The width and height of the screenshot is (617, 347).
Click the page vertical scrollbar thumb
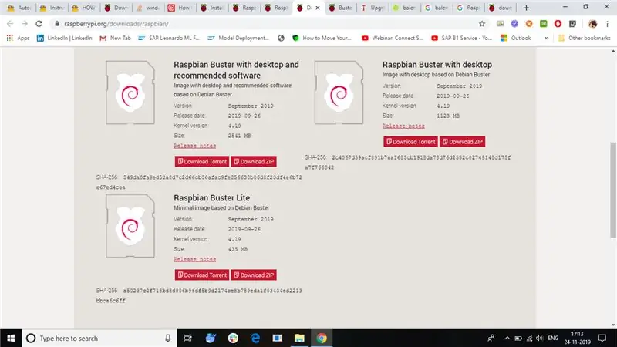tap(613, 190)
